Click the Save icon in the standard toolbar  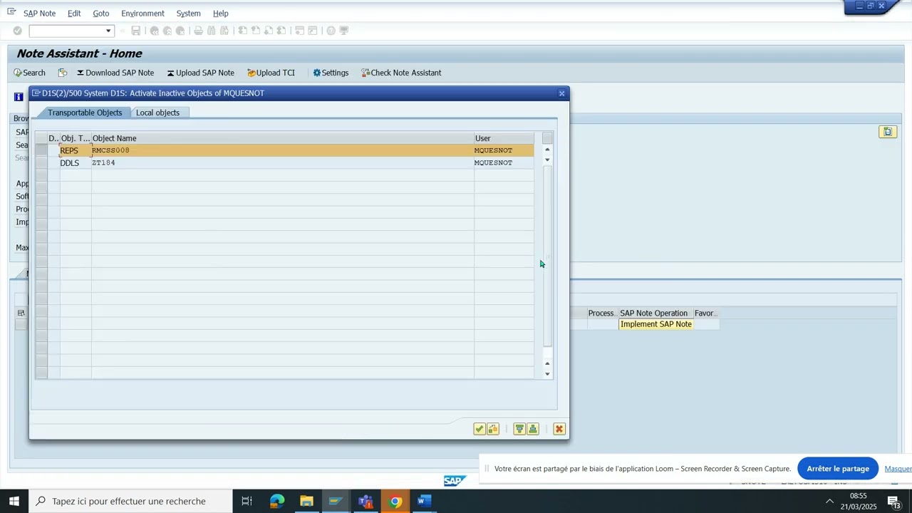(135, 31)
